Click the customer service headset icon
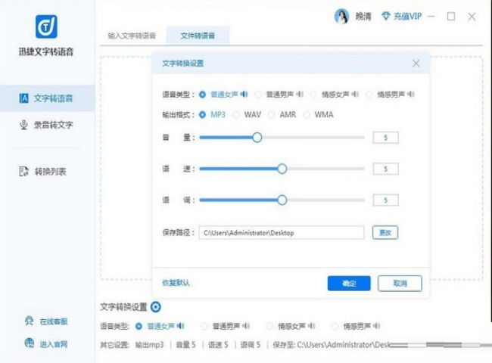This screenshot has height=363, width=492. (x=30, y=321)
